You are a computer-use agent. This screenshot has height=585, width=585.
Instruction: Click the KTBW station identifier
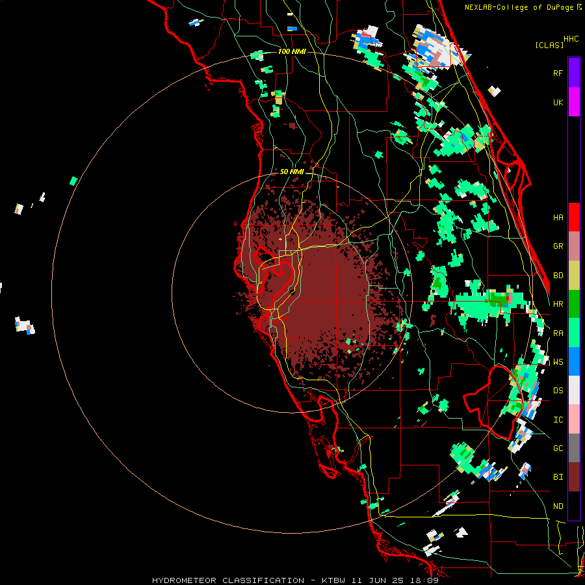pos(333,580)
